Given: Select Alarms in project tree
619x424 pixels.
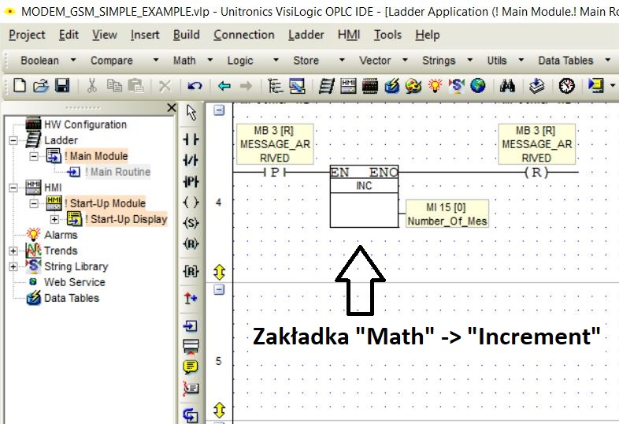Looking at the screenshot, I should pyautogui.click(x=61, y=235).
